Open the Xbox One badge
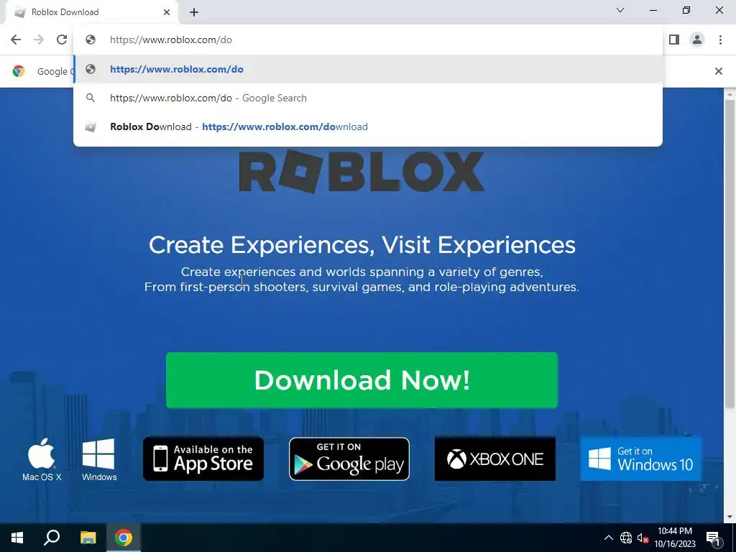 [494, 459]
